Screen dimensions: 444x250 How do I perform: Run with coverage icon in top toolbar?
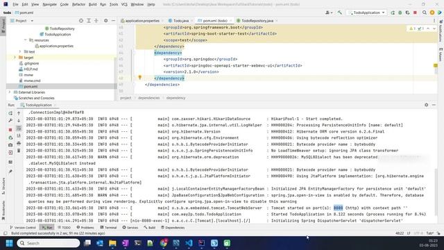407,12
